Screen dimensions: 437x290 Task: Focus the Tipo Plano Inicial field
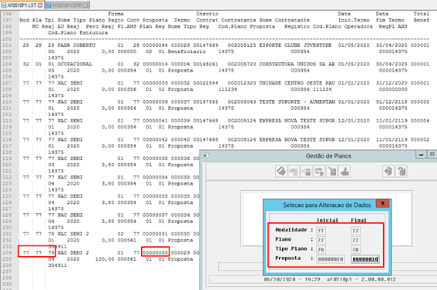[321, 250]
